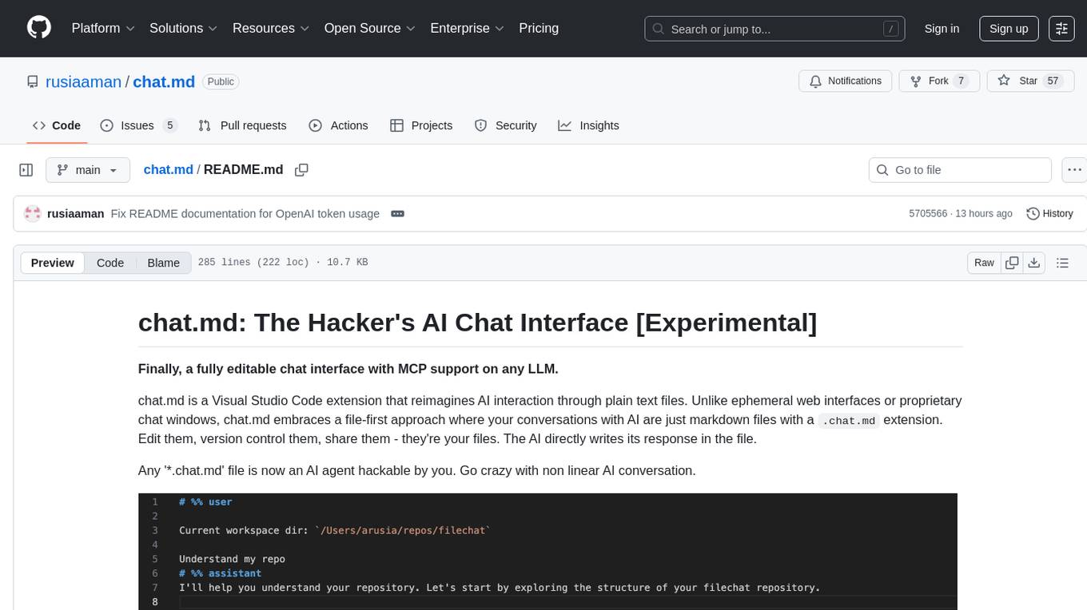Click the star count 57

[x=1053, y=81]
